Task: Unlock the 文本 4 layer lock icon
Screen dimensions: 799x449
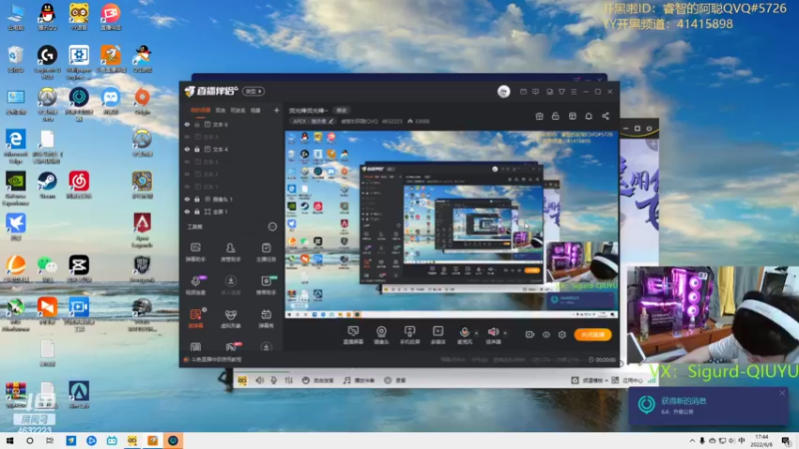Action: (197, 149)
